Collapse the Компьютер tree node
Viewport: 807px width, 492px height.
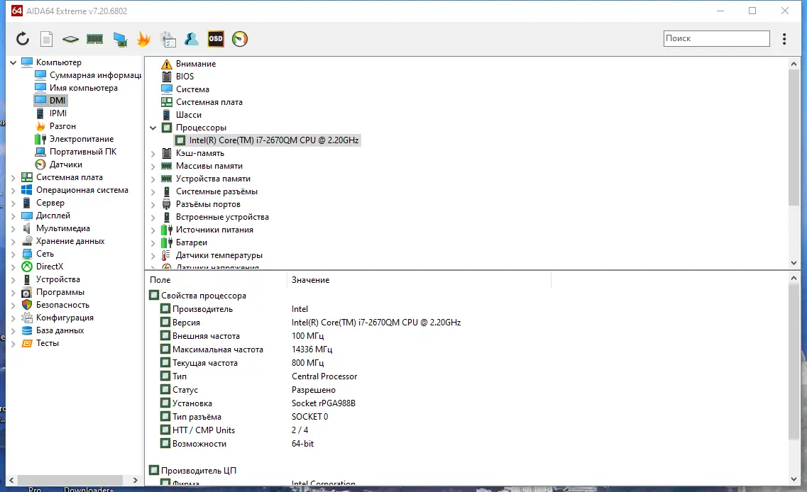click(x=13, y=62)
